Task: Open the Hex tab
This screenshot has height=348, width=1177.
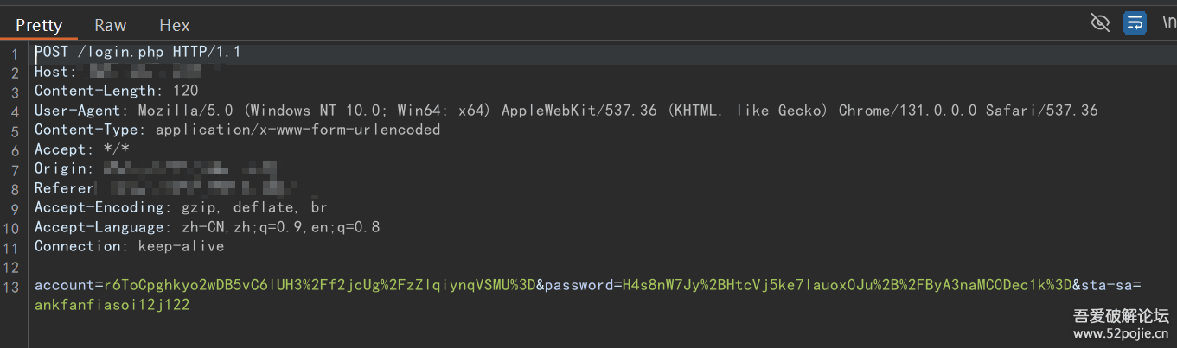Action: click(x=175, y=25)
